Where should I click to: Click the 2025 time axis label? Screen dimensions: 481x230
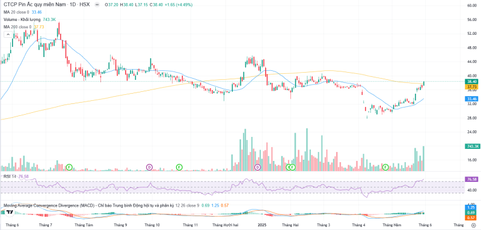tap(262, 225)
